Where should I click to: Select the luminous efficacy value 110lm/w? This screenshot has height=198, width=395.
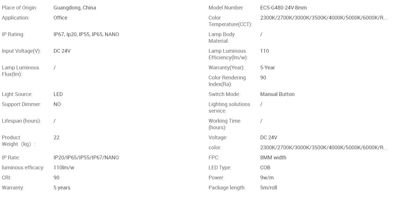64,168
